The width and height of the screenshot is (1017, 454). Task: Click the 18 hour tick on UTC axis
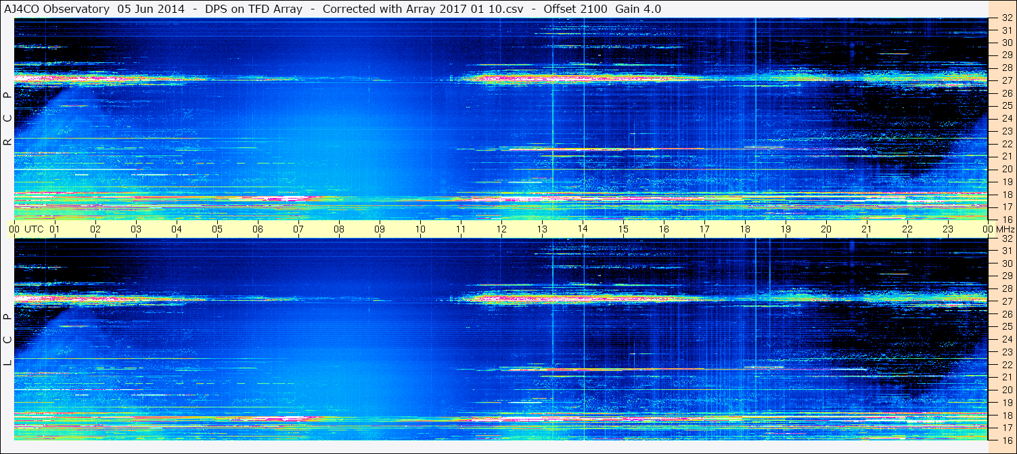coord(745,229)
